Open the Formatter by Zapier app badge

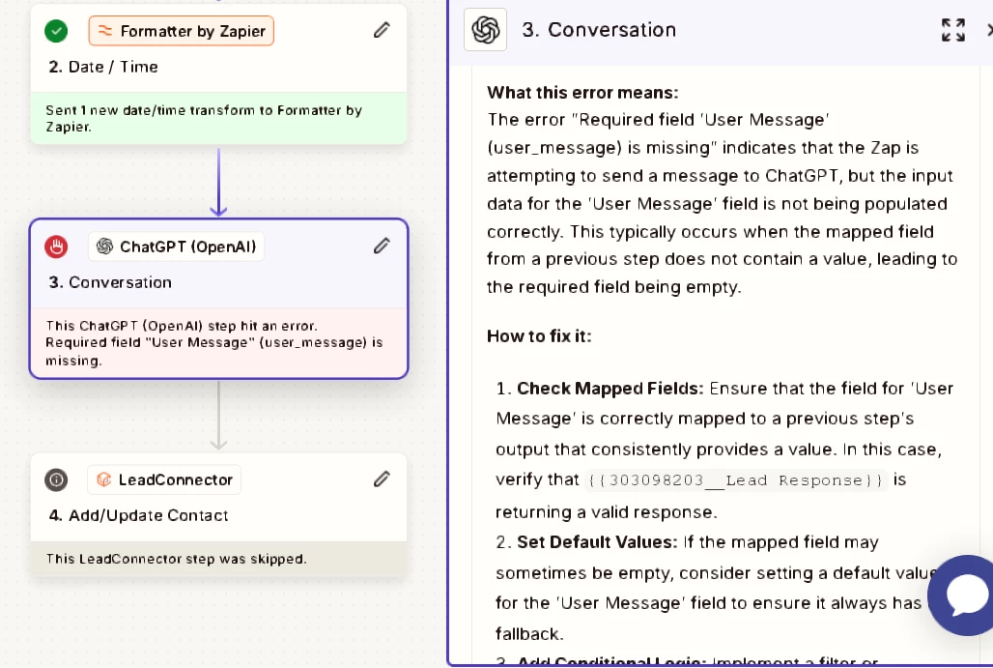pyautogui.click(x=182, y=31)
